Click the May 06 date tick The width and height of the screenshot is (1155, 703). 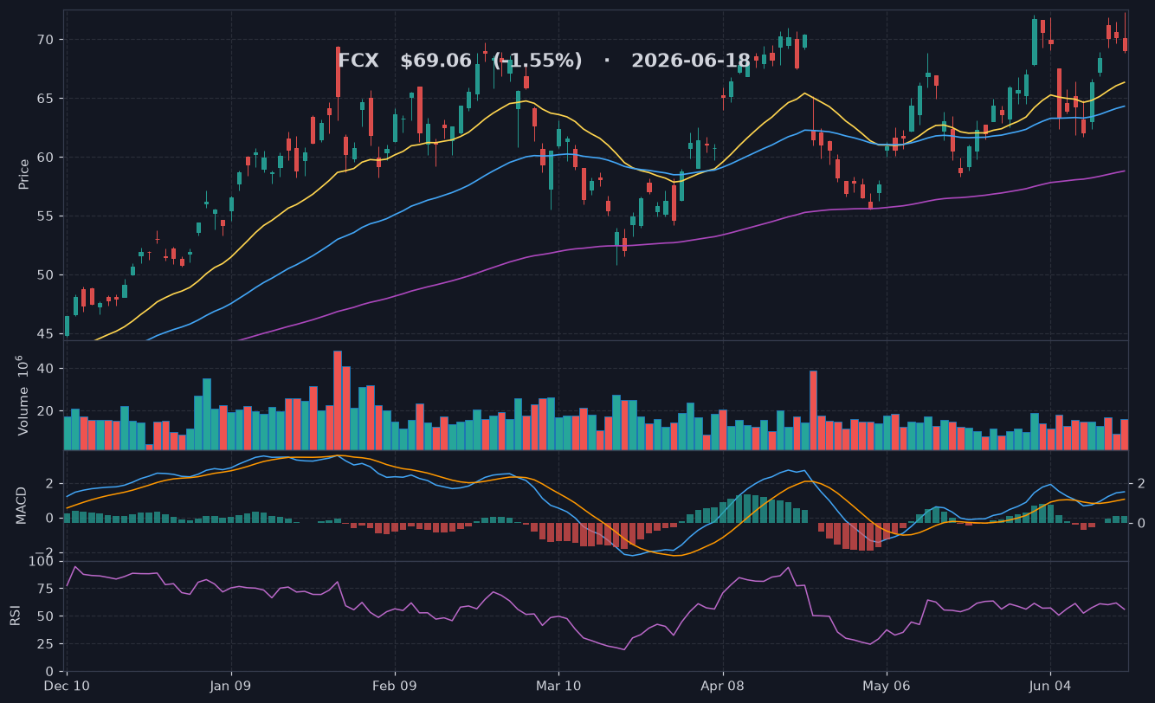pyautogui.click(x=887, y=685)
